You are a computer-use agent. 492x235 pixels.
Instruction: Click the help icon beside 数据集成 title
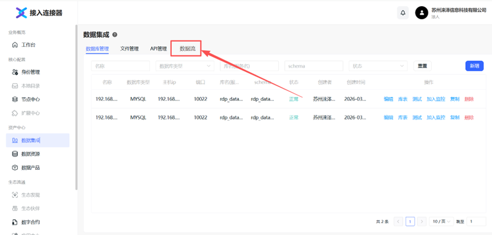coord(115,35)
